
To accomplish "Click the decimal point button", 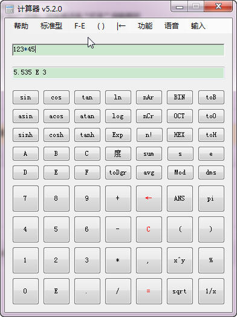I will (x=87, y=292).
